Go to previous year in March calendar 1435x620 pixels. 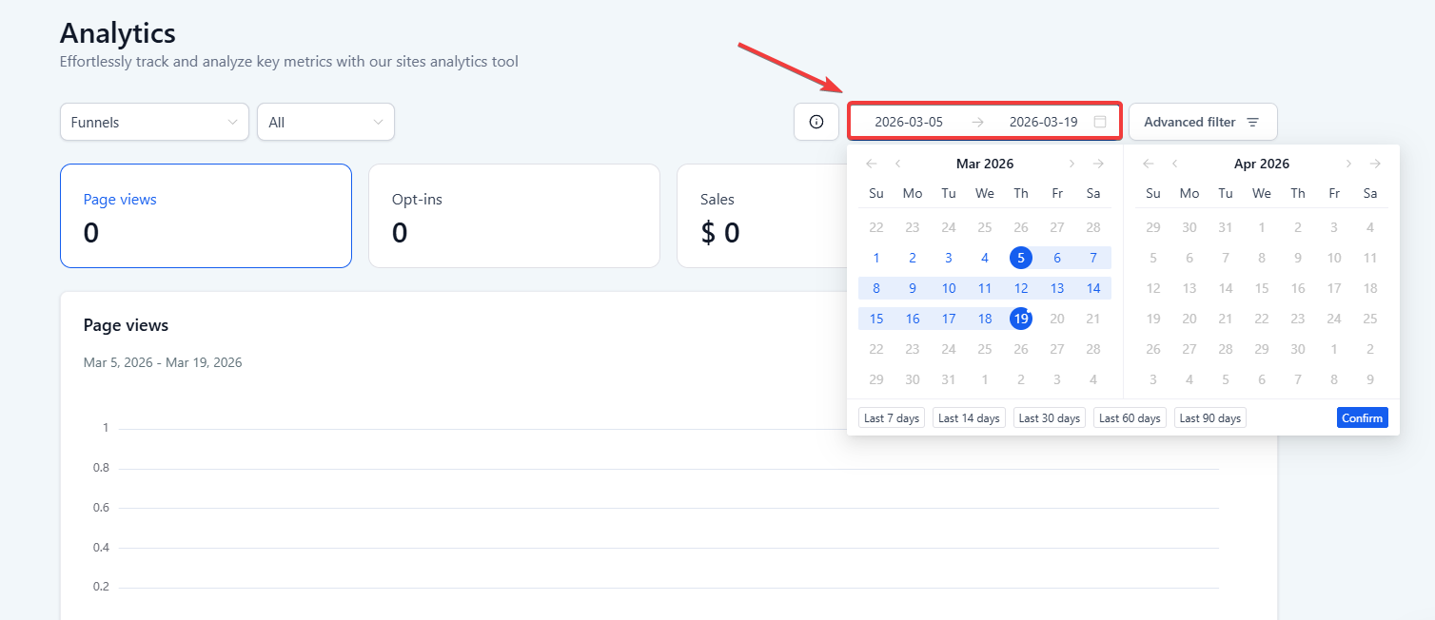pos(871,164)
